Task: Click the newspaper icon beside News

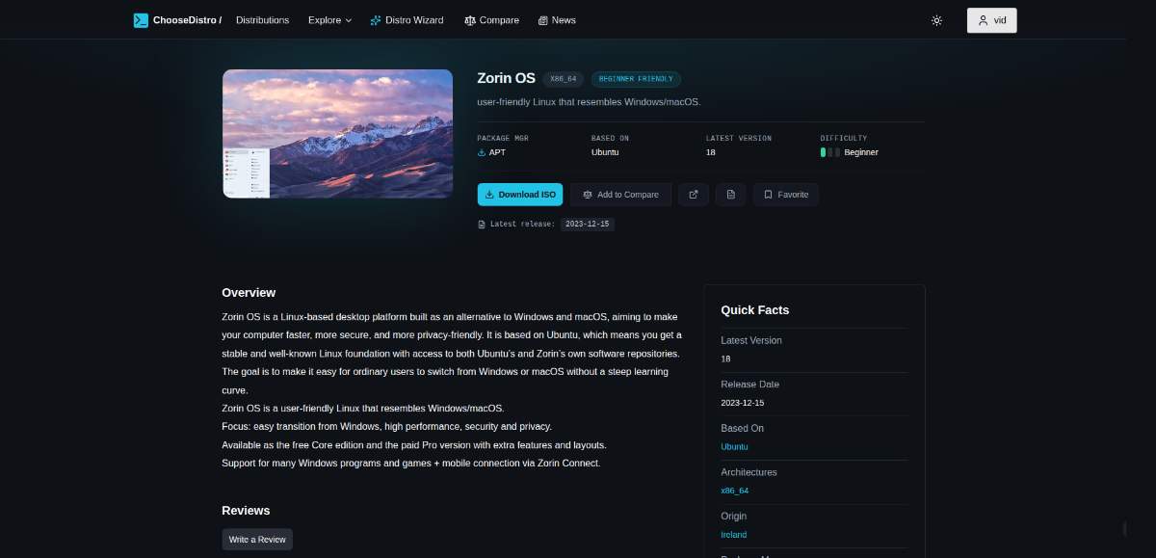Action: (x=543, y=20)
